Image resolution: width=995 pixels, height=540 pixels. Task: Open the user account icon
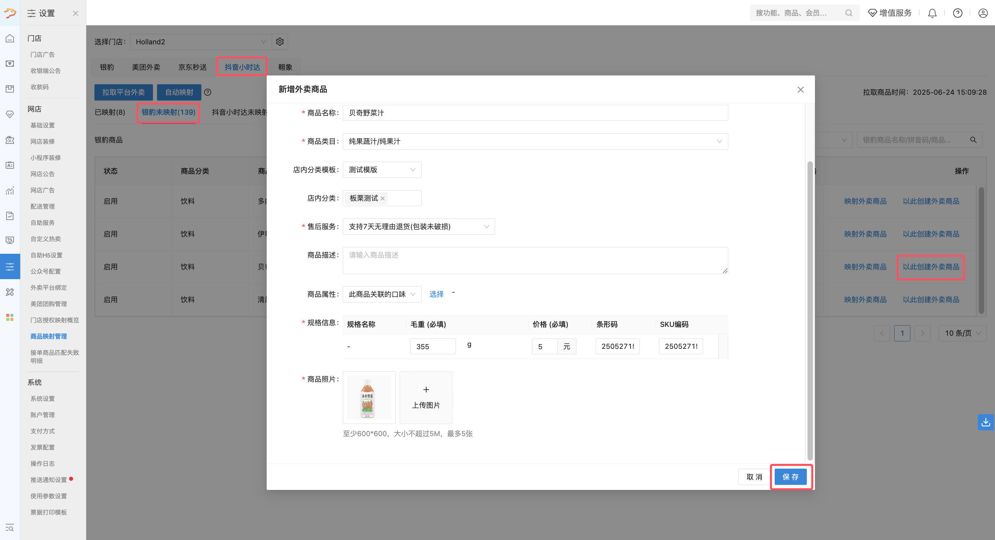click(x=983, y=13)
